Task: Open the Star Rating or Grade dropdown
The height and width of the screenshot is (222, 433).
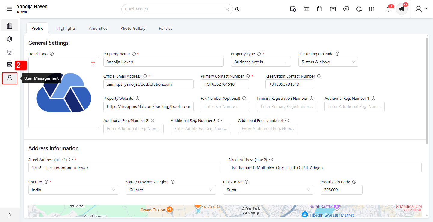Action: [328, 62]
